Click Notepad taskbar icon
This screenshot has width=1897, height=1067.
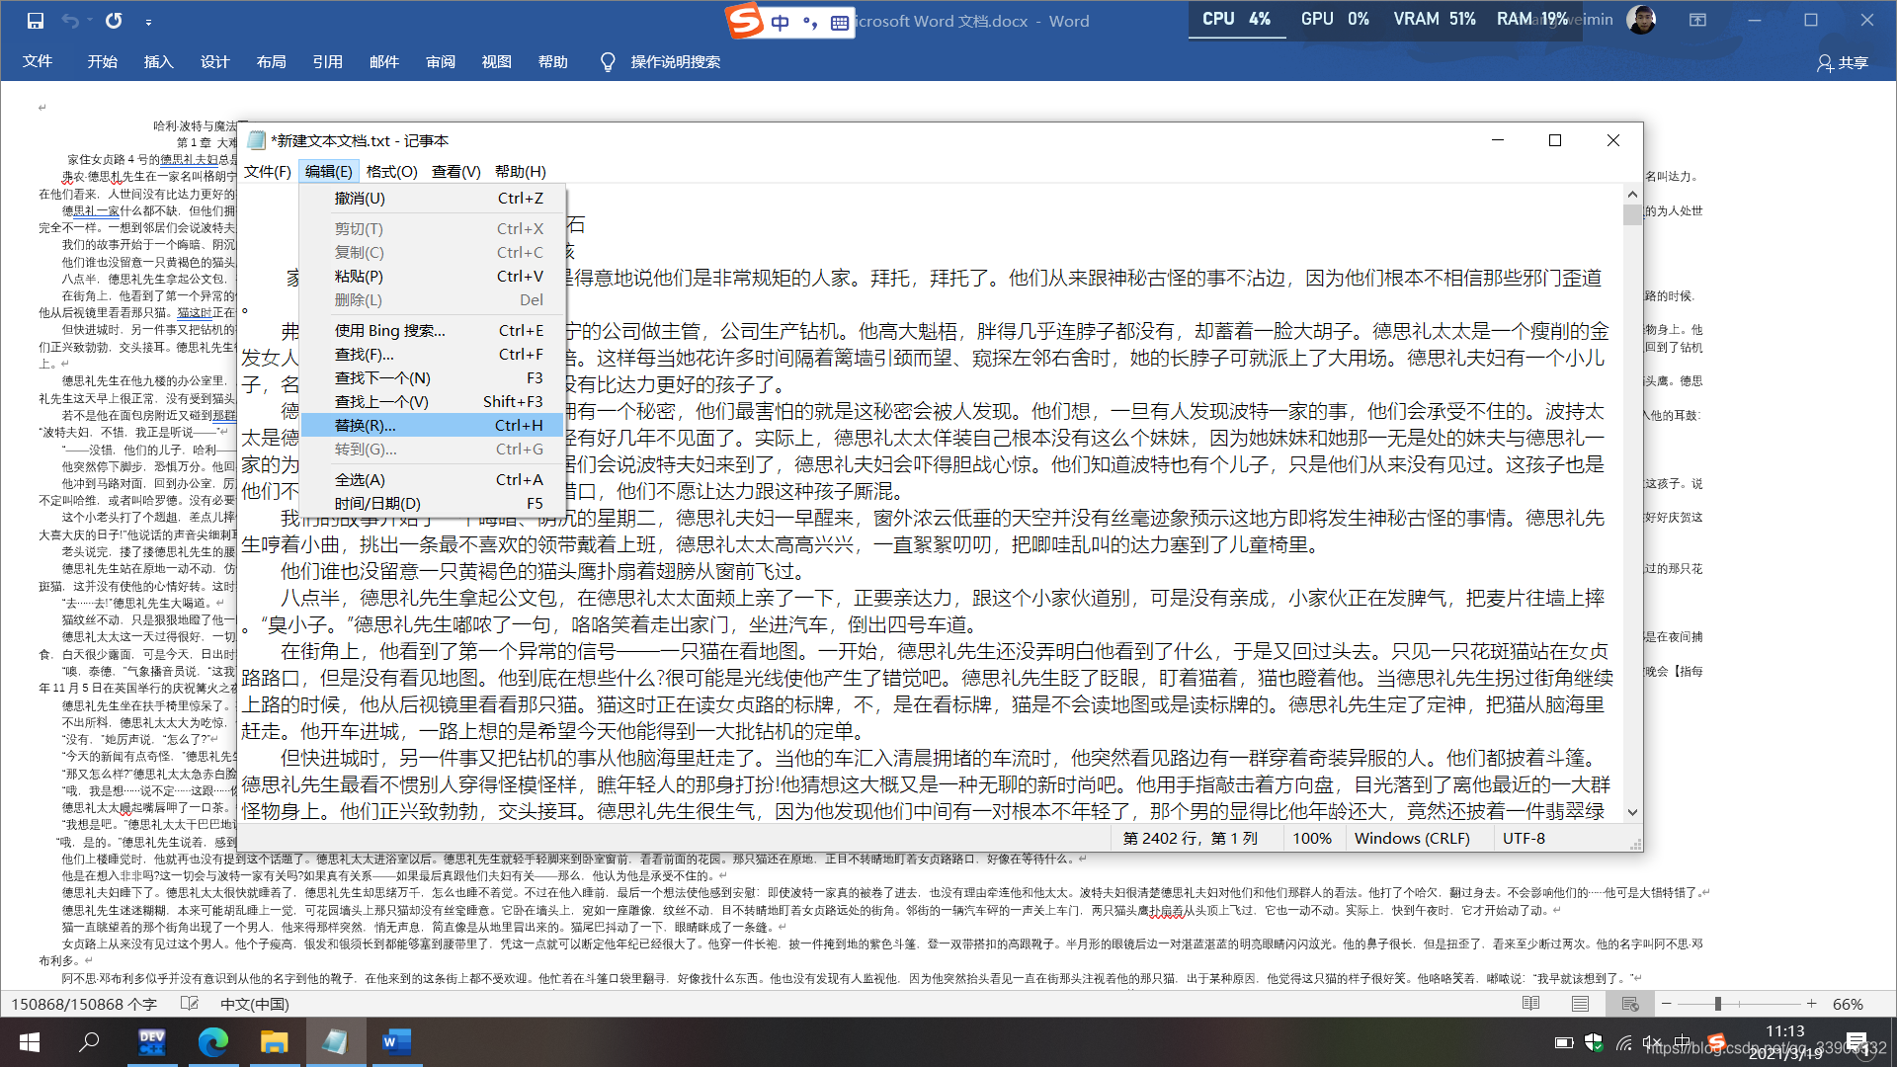pos(335,1042)
